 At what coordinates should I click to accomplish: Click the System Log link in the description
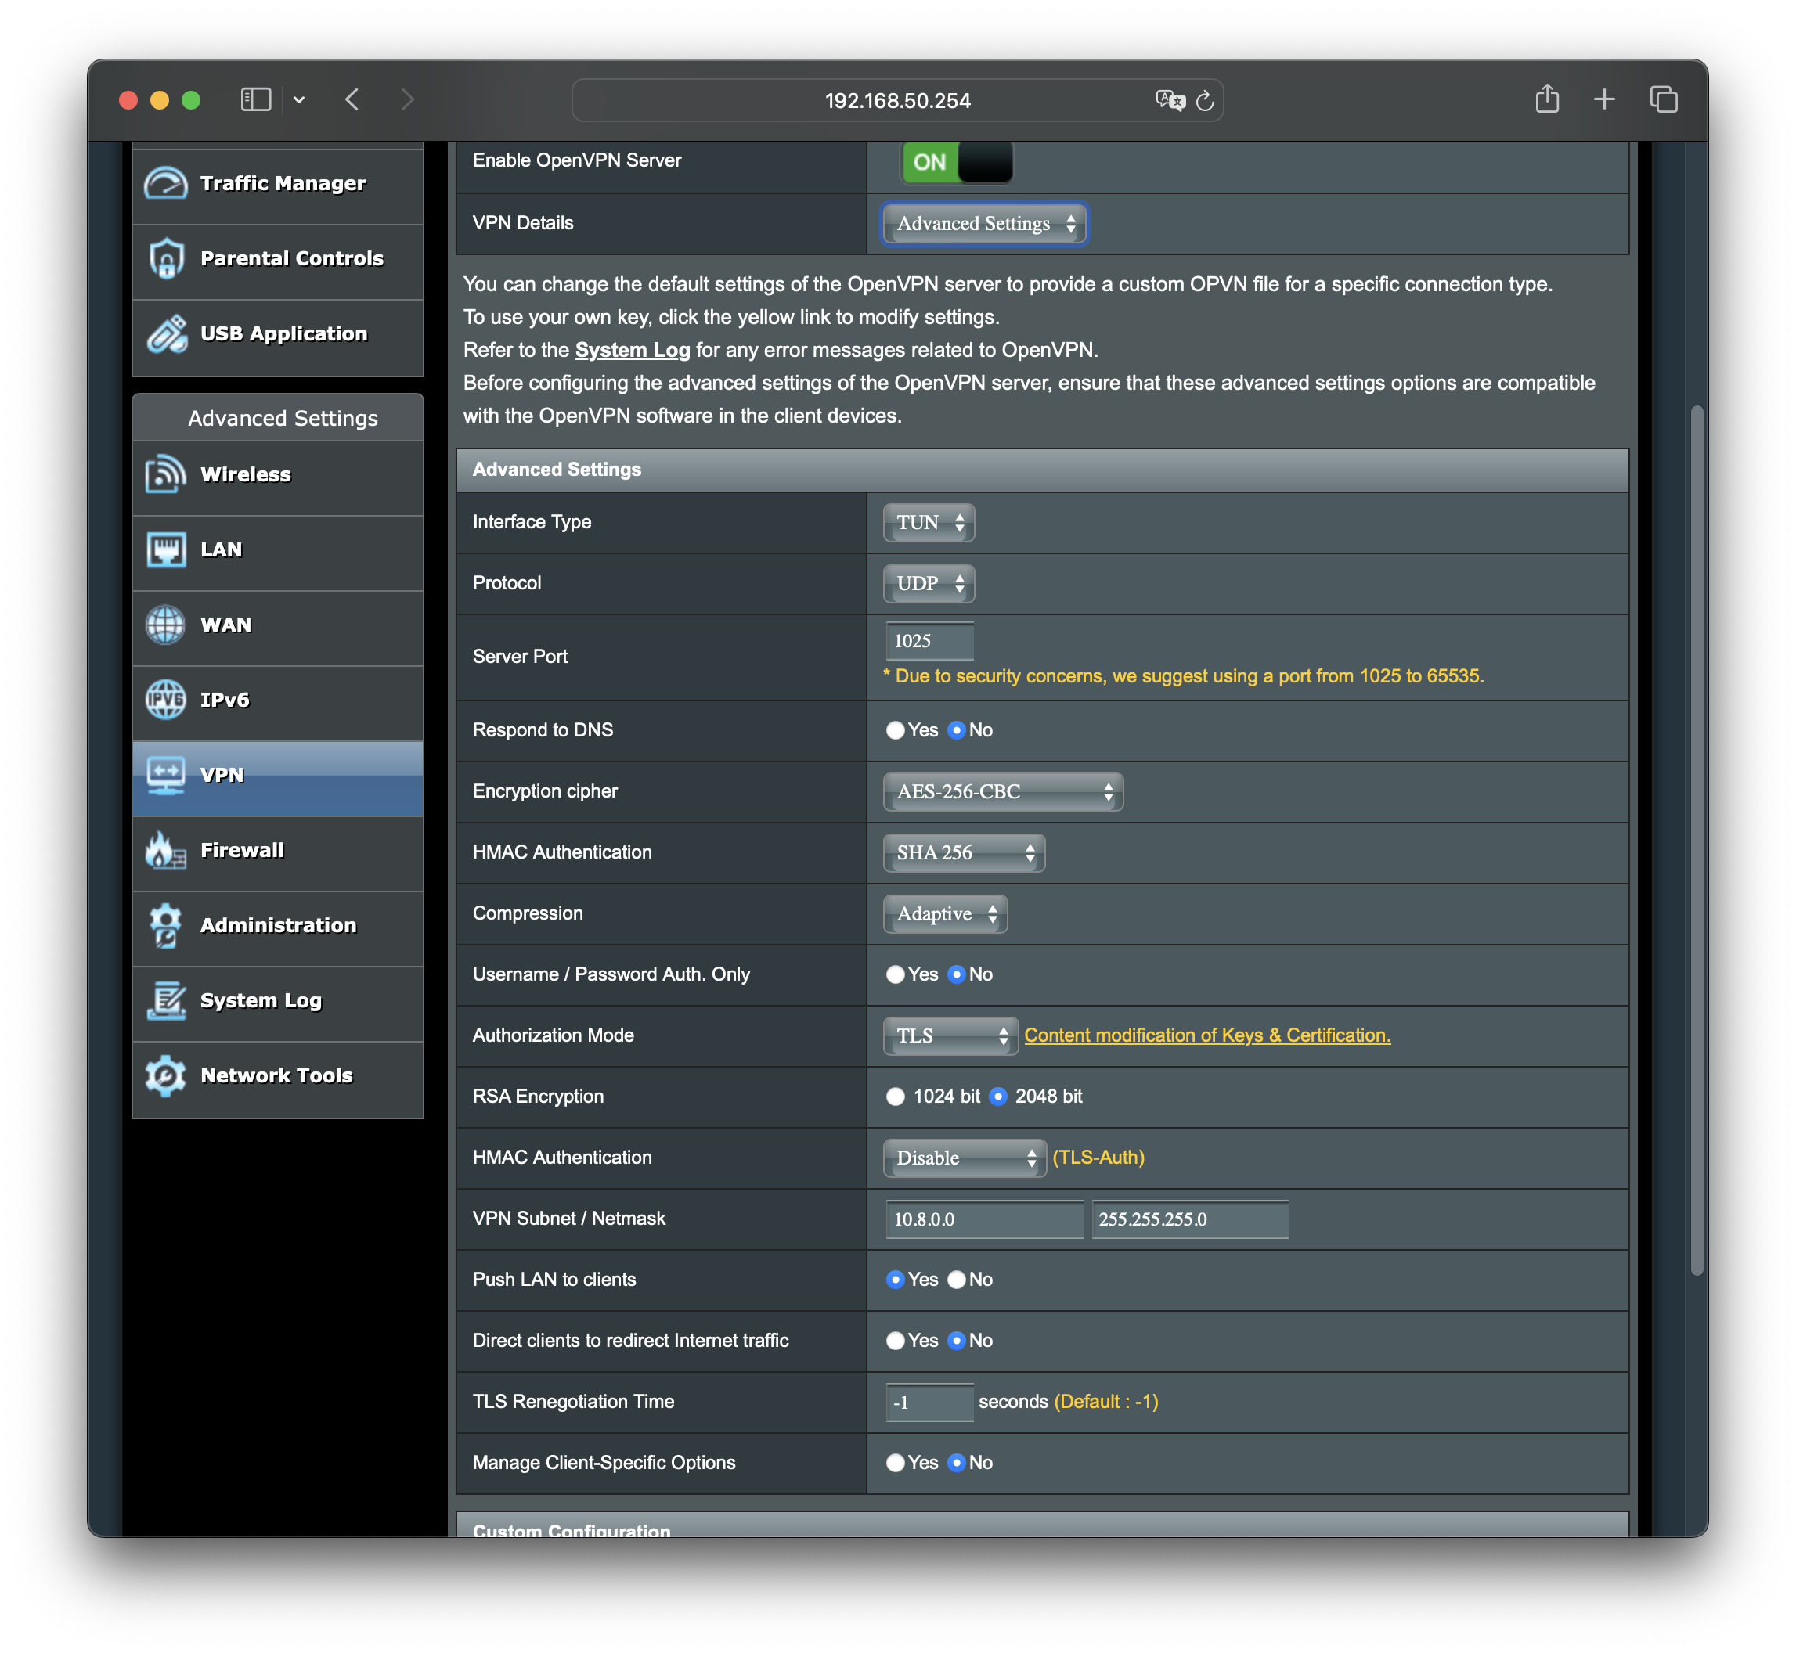632,350
